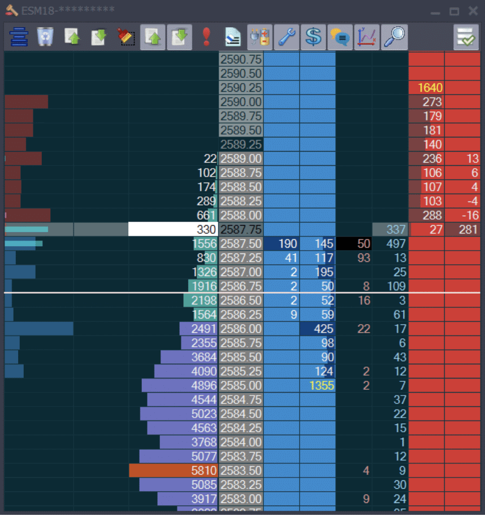Click the dollar sign icon

(x=313, y=37)
